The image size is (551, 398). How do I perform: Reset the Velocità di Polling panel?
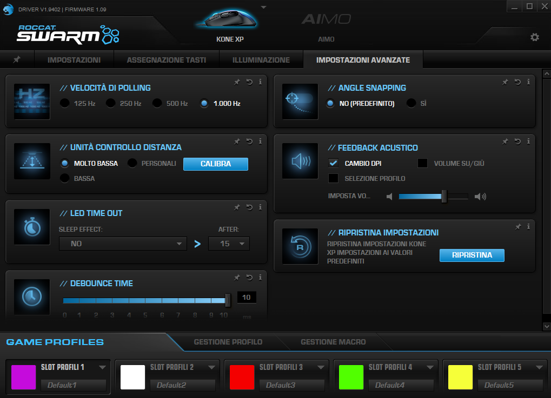[x=249, y=82]
